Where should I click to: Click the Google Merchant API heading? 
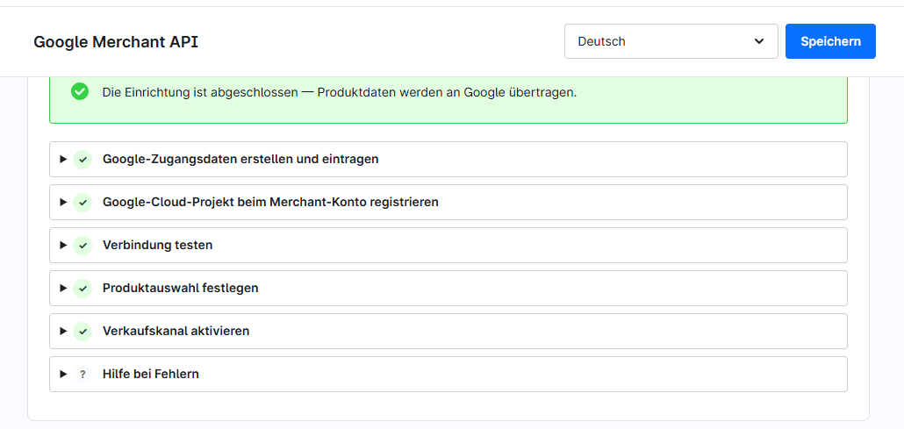pos(116,42)
